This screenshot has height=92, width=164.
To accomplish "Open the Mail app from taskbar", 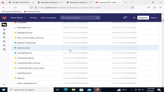I will [89, 90].
